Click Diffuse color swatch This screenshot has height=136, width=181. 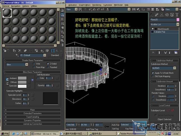coord(22,82)
